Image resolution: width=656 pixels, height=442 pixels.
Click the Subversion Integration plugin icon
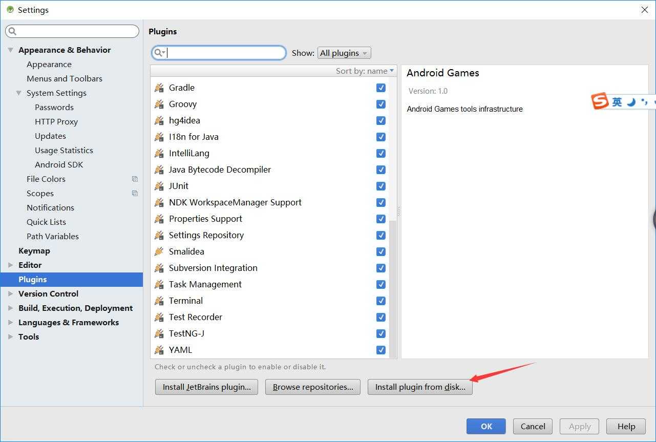(159, 268)
